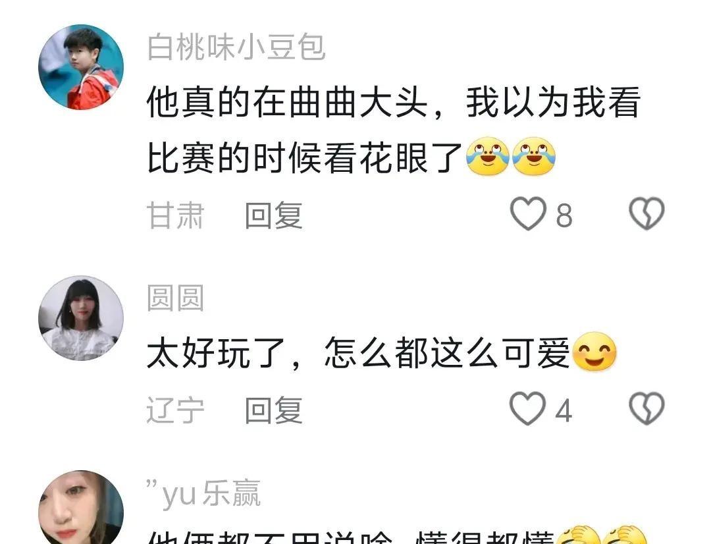Image resolution: width=711 pixels, height=544 pixels.
Task: Reply to the comment from 辽宁
Action: [274, 410]
